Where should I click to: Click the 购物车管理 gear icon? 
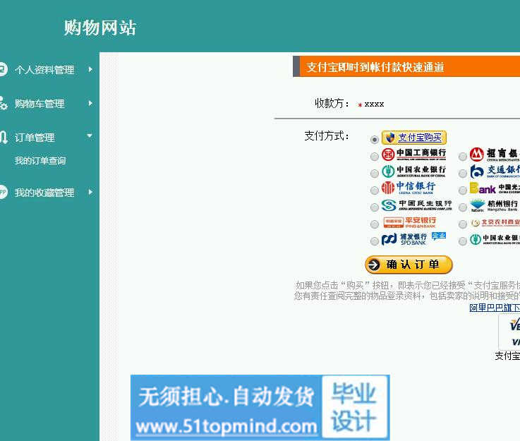click(x=4, y=104)
